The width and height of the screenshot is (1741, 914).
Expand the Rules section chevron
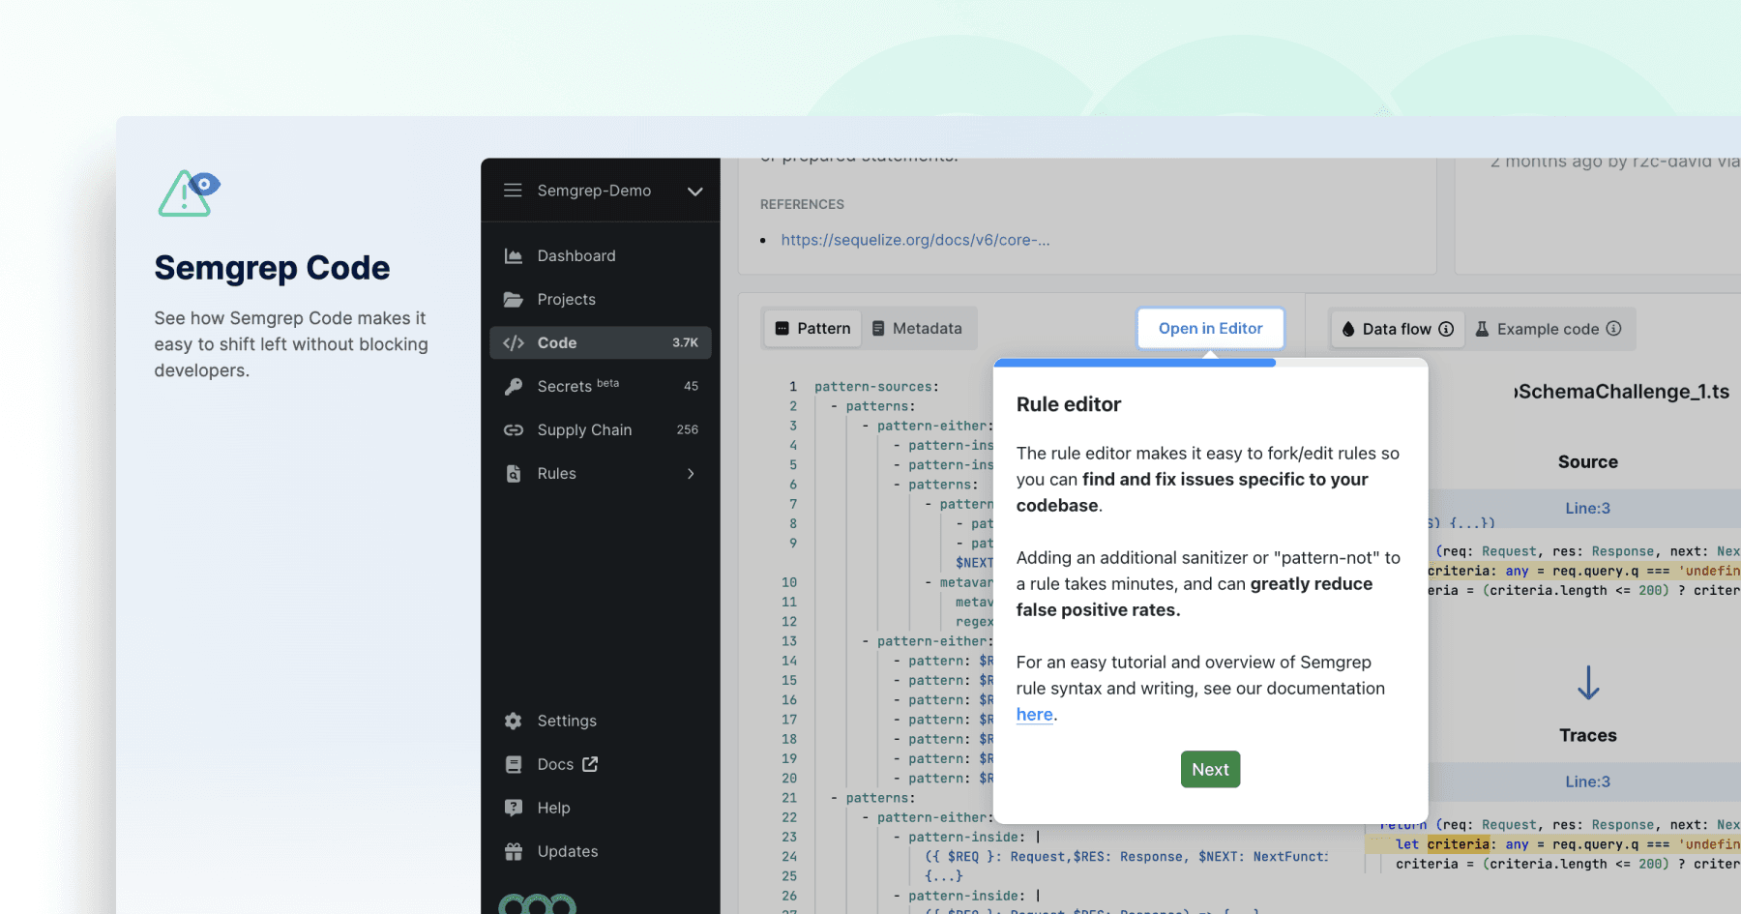pyautogui.click(x=691, y=473)
